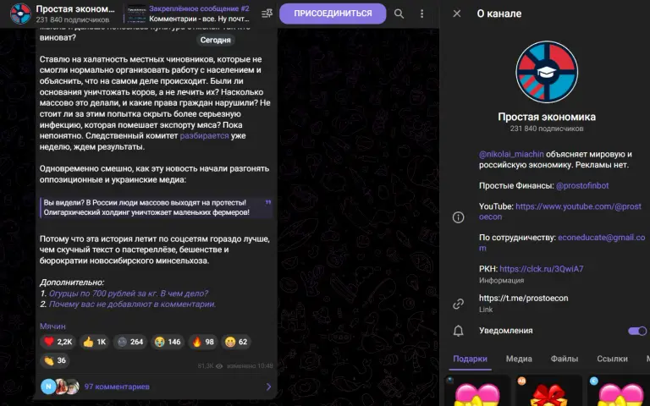The width and height of the screenshot is (650, 406).
Task: Open the Подарки tab
Action: click(x=470, y=359)
